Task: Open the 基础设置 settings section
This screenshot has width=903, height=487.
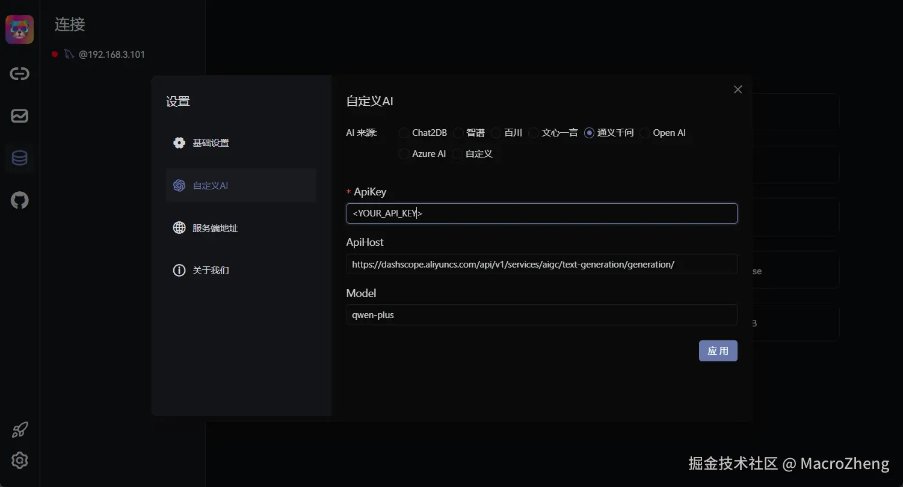Action: (x=241, y=143)
